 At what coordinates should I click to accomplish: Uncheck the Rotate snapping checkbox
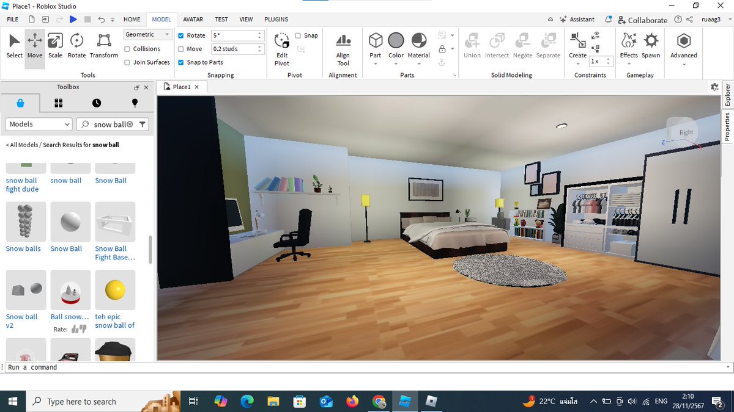pyautogui.click(x=181, y=35)
